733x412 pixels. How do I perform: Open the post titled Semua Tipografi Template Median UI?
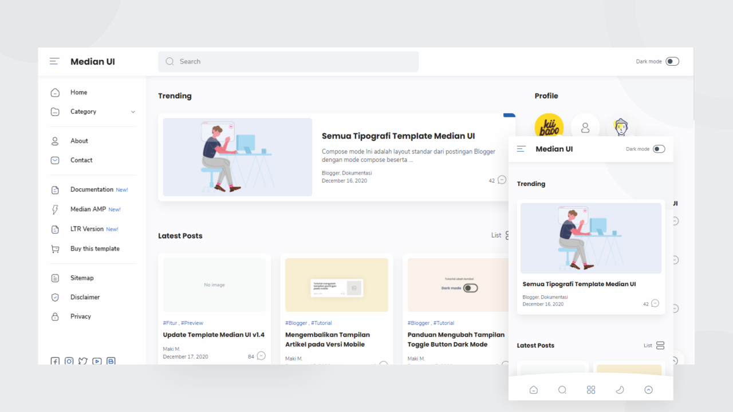pos(397,136)
